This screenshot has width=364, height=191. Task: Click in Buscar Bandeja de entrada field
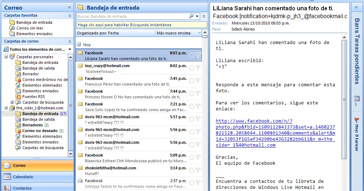coord(133,16)
